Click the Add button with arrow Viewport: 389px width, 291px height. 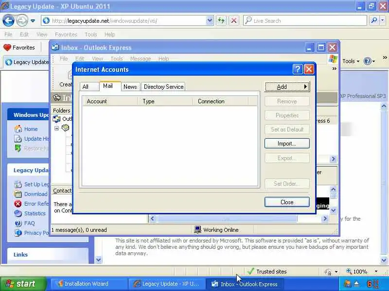click(x=287, y=87)
